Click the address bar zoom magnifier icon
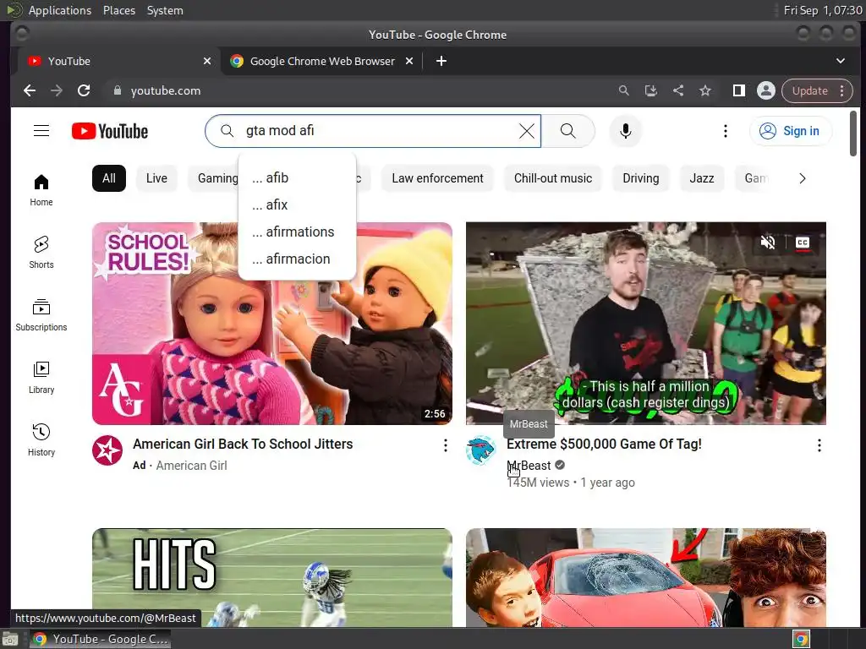The image size is (866, 649). click(x=623, y=90)
